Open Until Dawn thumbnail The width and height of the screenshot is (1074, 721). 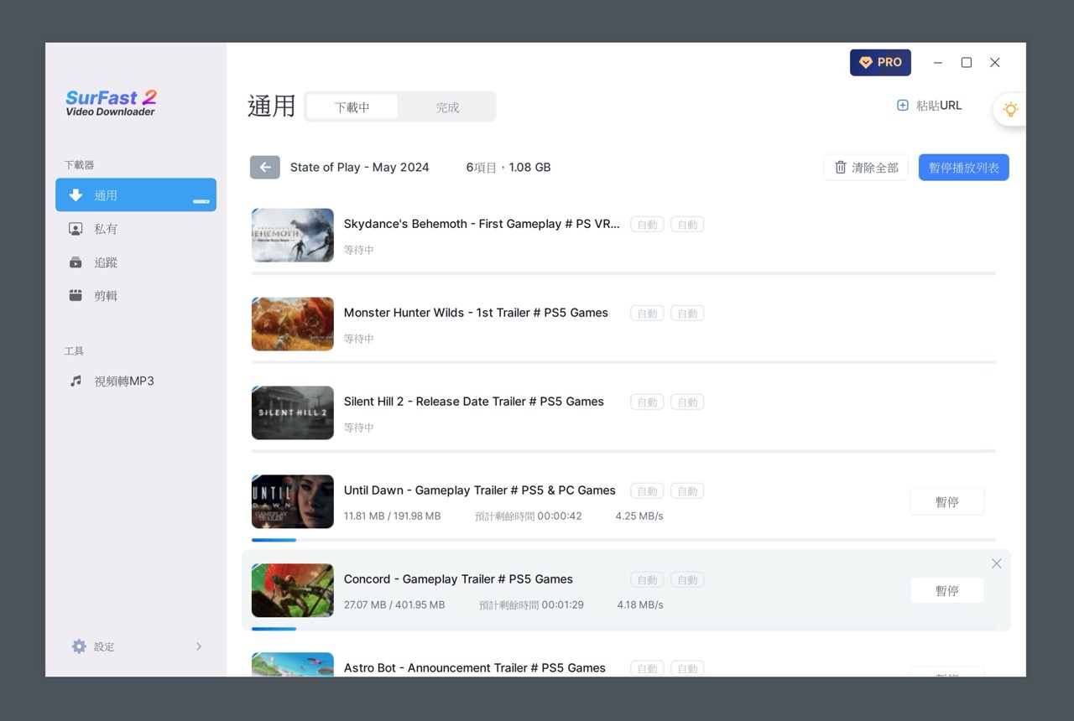tap(293, 502)
